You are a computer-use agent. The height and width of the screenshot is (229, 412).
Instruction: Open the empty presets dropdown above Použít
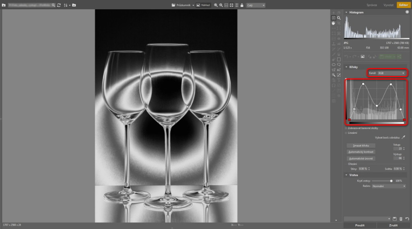coord(367,219)
